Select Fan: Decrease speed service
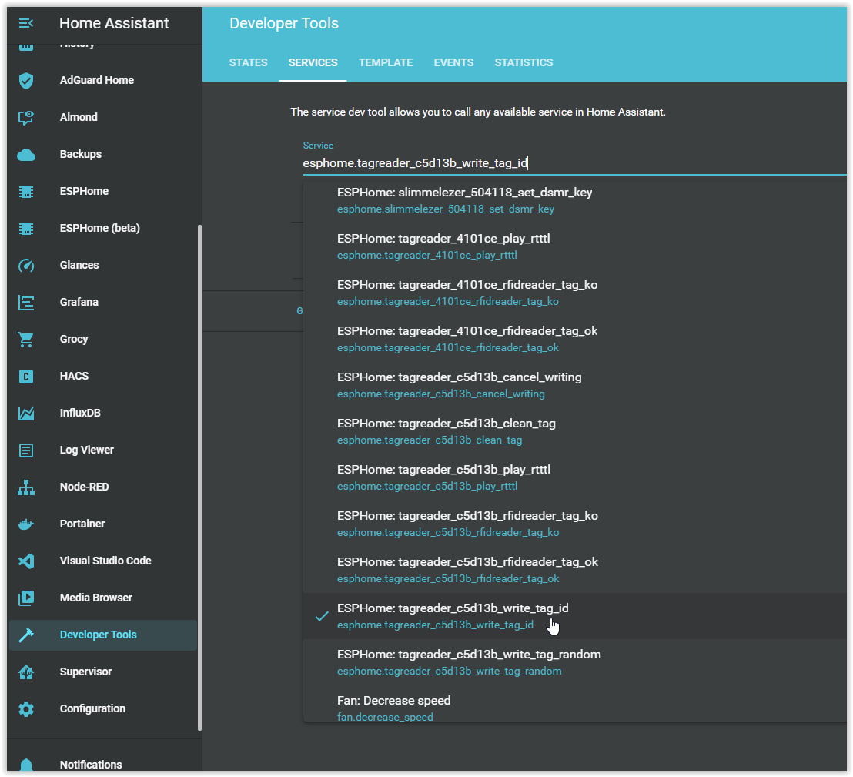 coord(574,704)
